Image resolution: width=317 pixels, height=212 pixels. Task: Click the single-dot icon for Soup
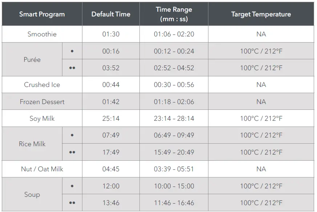[72, 186]
